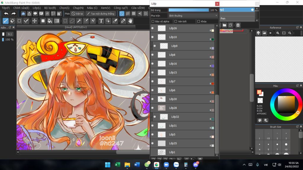Toggle the Xén bớt checkbox
The height and width of the screenshot is (170, 303).
[x=176, y=21]
